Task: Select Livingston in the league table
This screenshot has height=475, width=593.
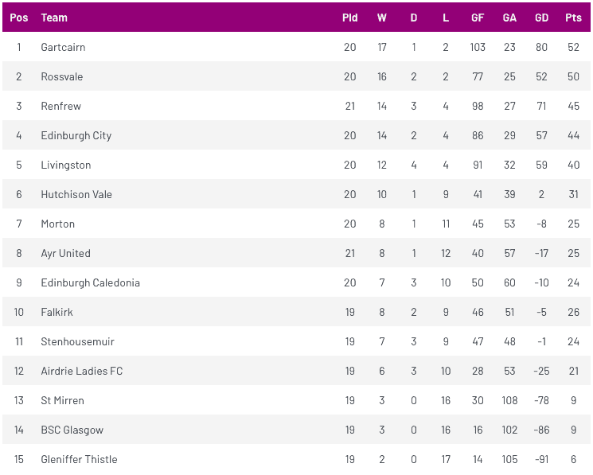Action: pyautogui.click(x=66, y=165)
